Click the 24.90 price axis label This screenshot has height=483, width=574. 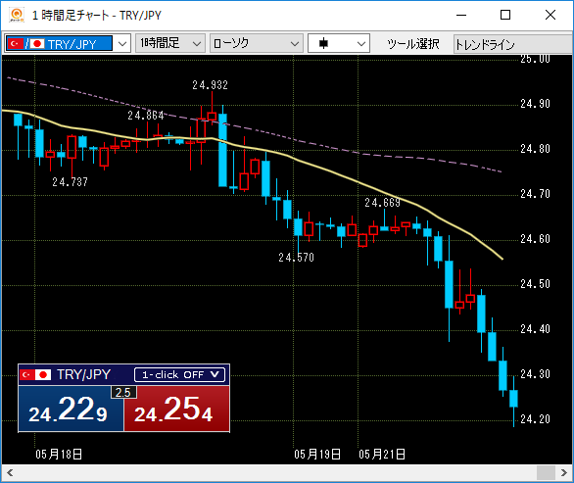point(535,104)
